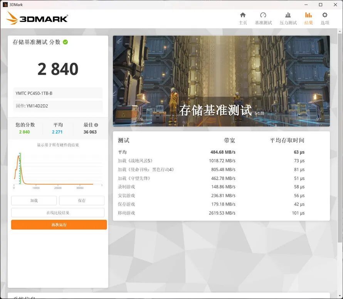Click the 805.48 MB/s bandwidth value
Image resolution: width=343 pixels, height=299 pixels.
(x=223, y=170)
